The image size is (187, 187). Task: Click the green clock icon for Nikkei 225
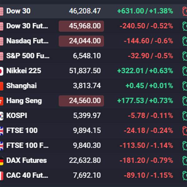(185, 71)
